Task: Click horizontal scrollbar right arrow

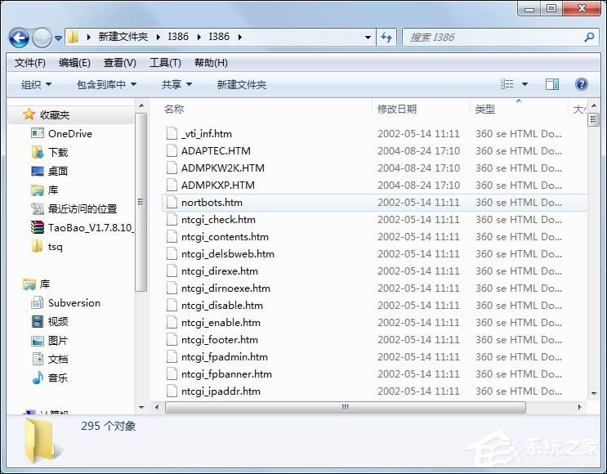Action: coord(579,407)
